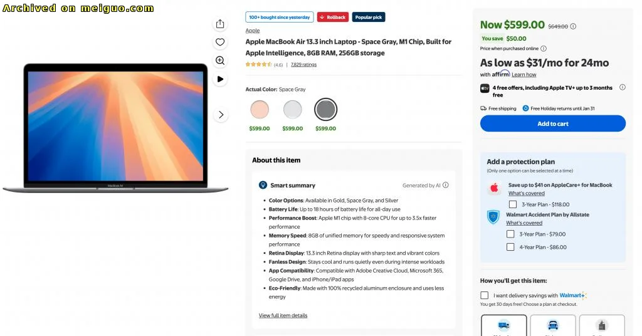Select the Gold color swatch

click(x=260, y=110)
